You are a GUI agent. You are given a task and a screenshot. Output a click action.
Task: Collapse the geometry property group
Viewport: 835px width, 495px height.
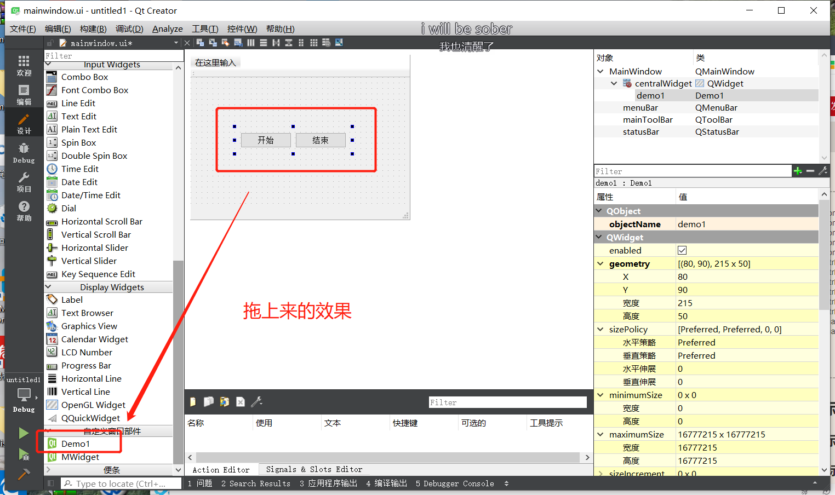tap(599, 263)
